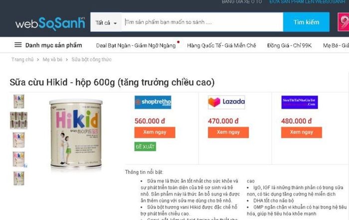The width and height of the screenshot is (349, 220).
Task: Go to Trang chủ breadcrumb link
Action: [22, 60]
